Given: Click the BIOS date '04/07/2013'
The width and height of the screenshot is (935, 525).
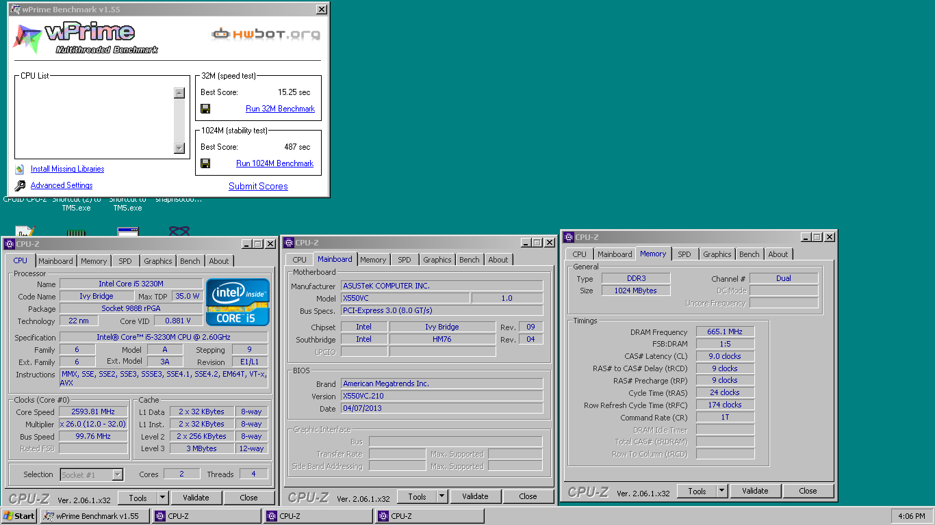Looking at the screenshot, I should click(x=441, y=408).
